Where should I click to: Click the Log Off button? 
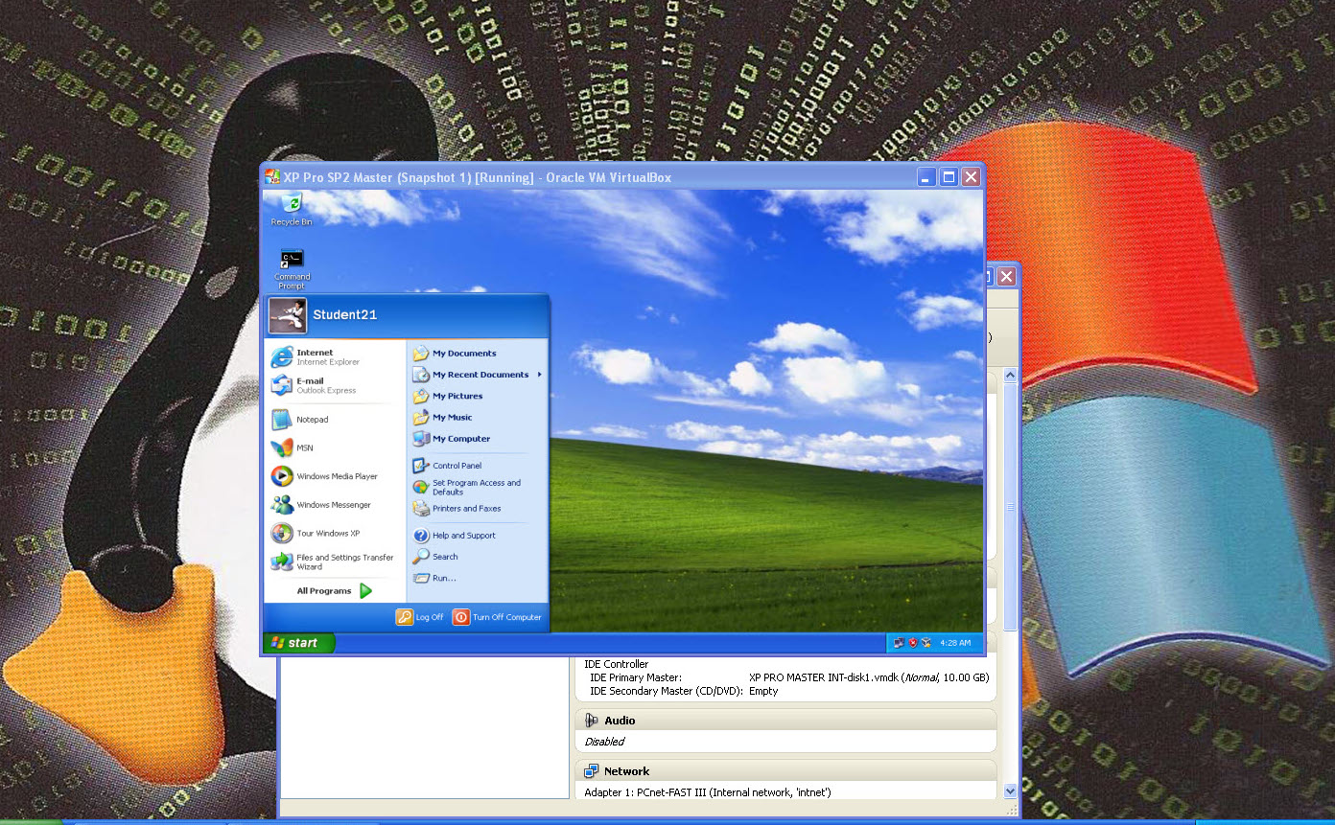click(420, 617)
